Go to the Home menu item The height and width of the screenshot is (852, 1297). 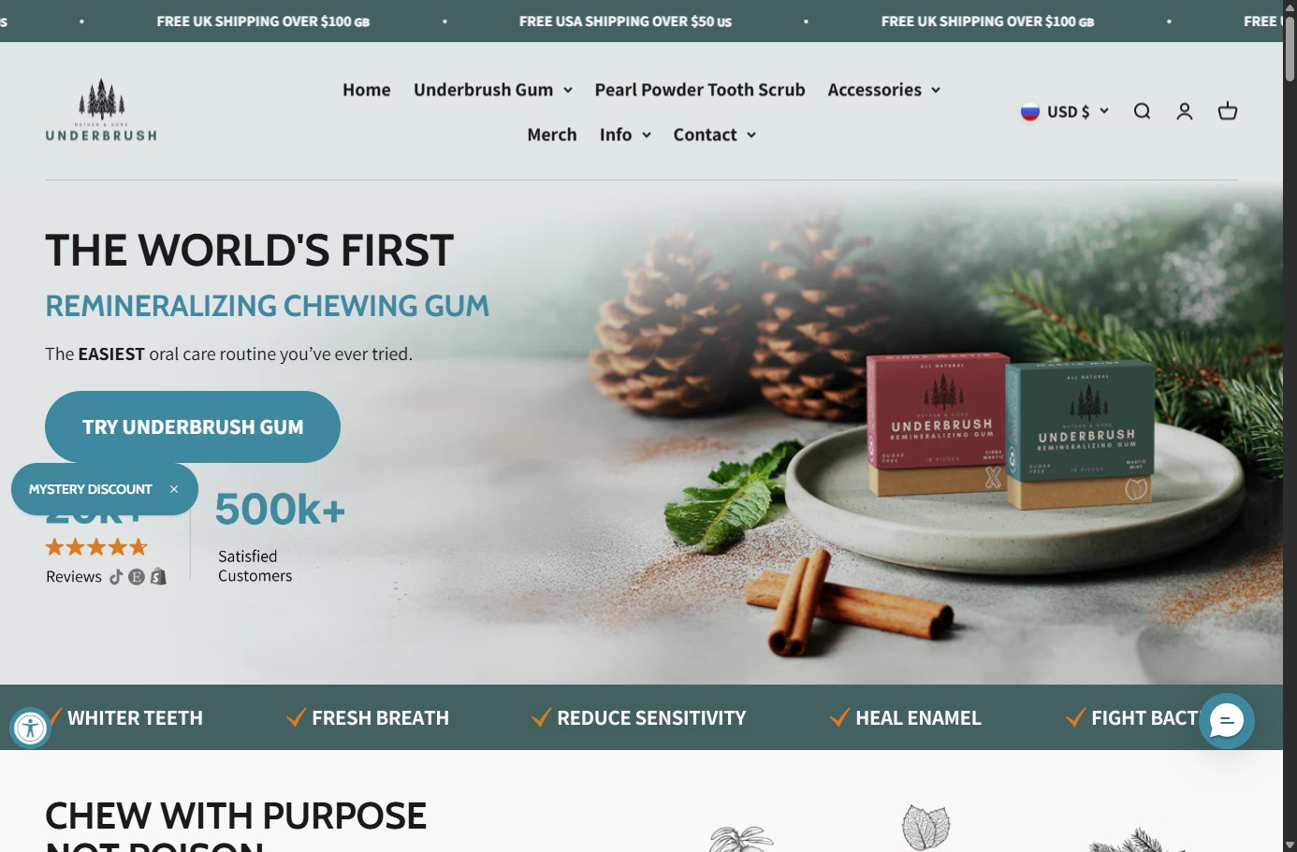pyautogui.click(x=367, y=90)
